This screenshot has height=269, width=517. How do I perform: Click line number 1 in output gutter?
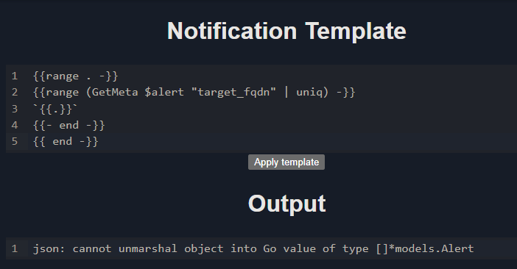click(15, 248)
